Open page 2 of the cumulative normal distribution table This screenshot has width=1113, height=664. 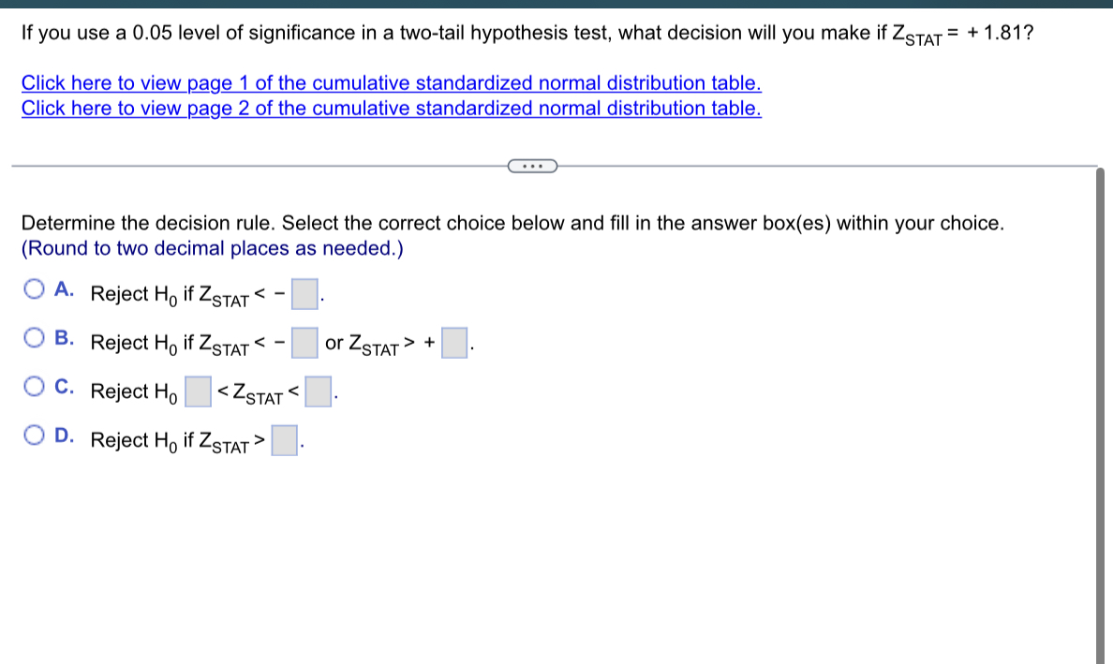[391, 108]
